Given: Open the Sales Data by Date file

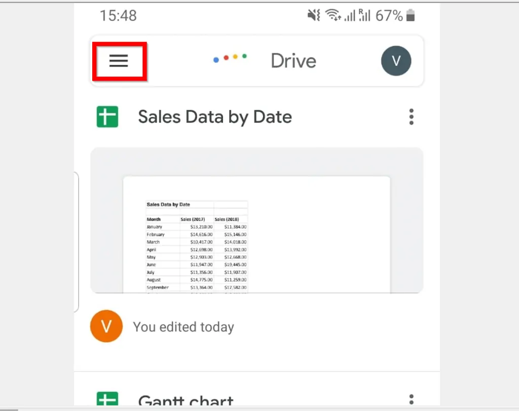Looking at the screenshot, I should click(x=214, y=117).
